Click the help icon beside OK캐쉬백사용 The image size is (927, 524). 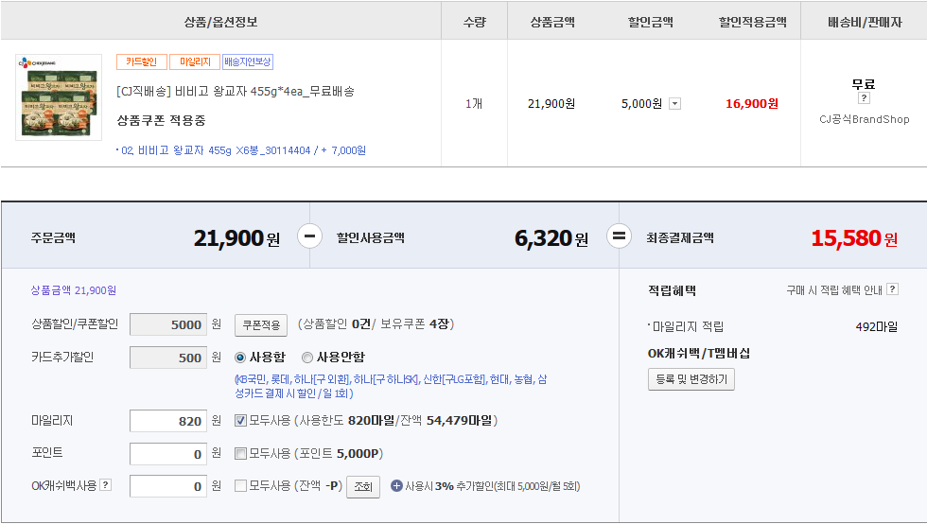106,485
